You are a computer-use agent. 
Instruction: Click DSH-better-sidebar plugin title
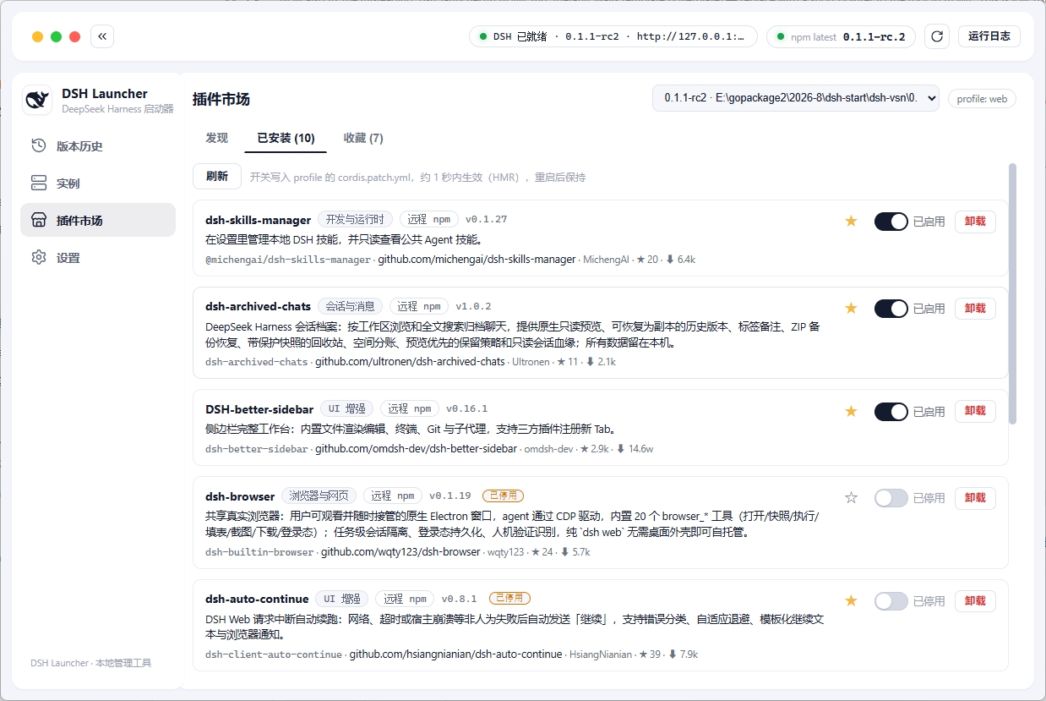tap(259, 409)
